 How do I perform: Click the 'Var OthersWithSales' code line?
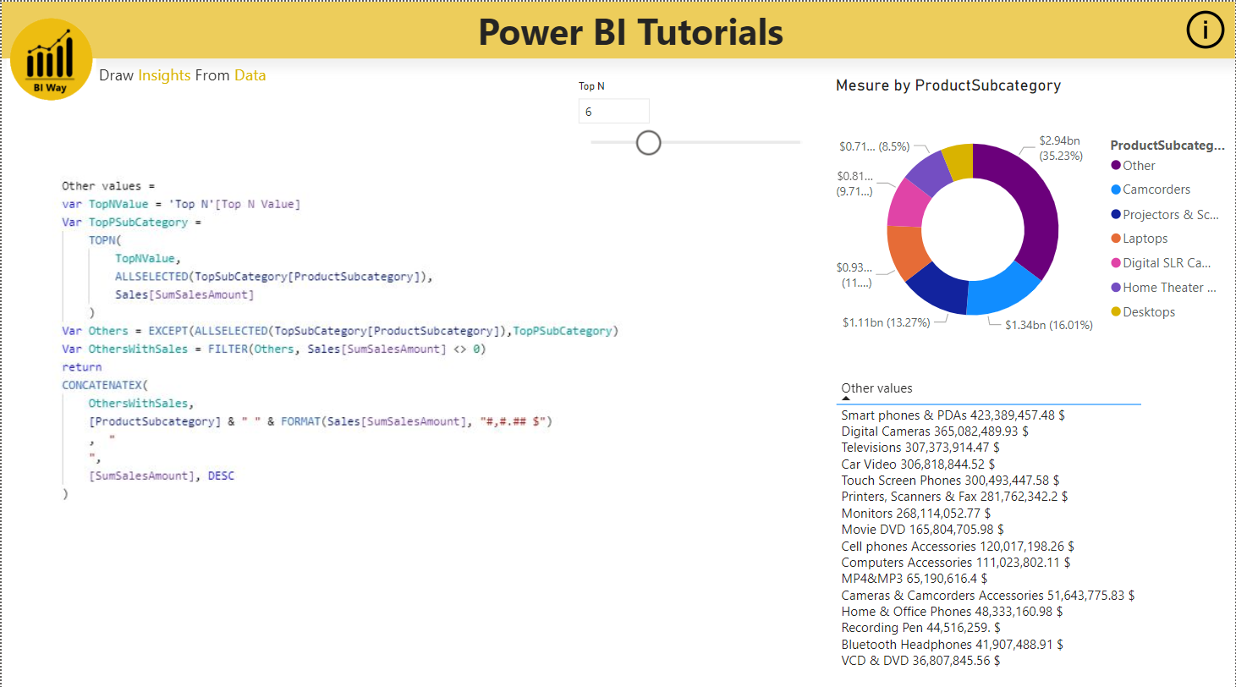tap(275, 349)
